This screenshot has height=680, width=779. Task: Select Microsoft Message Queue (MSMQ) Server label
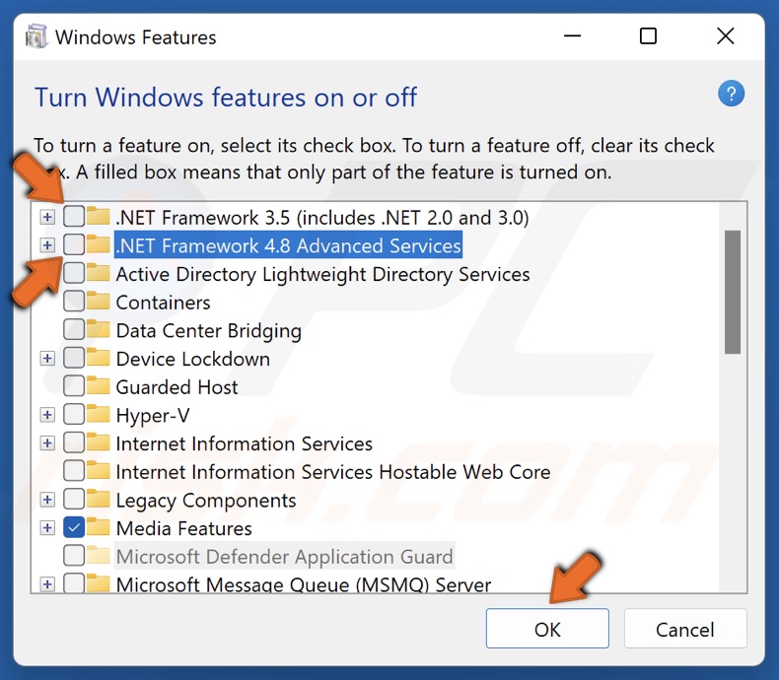303,584
